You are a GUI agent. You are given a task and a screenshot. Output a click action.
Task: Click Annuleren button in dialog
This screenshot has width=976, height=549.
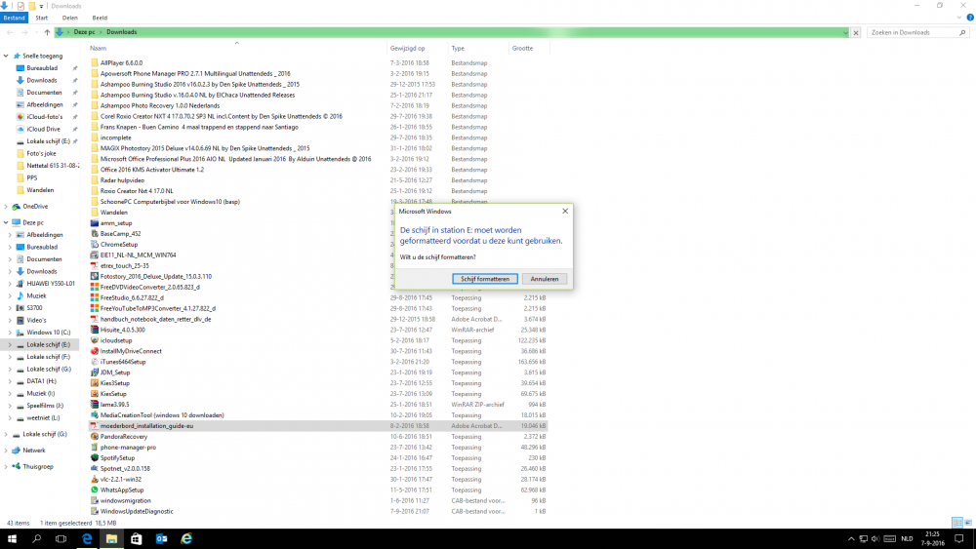point(545,279)
